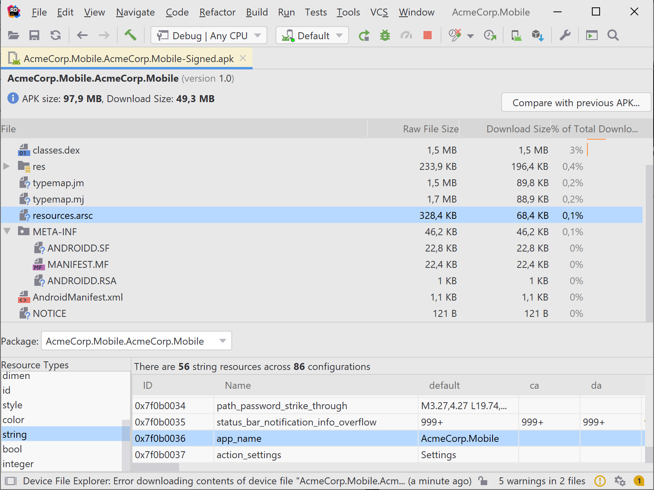Viewport: 654px width, 490px height.
Task: Select classes.dex in file list
Action: pos(322,150)
